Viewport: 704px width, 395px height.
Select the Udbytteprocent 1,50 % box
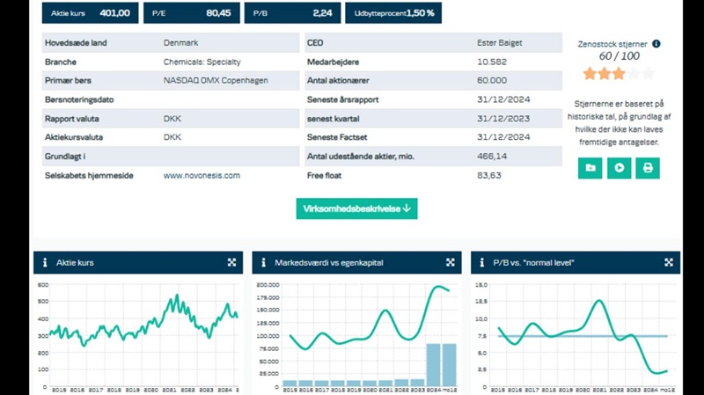pos(395,13)
